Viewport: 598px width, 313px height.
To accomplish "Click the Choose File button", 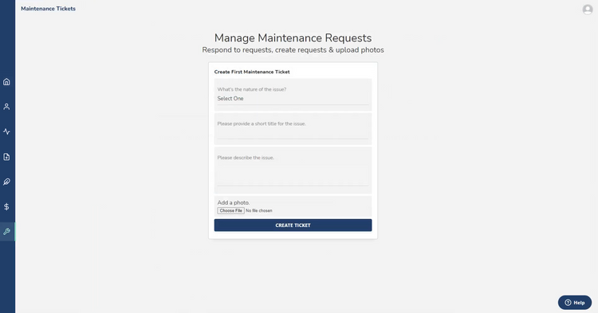I will (x=230, y=210).
